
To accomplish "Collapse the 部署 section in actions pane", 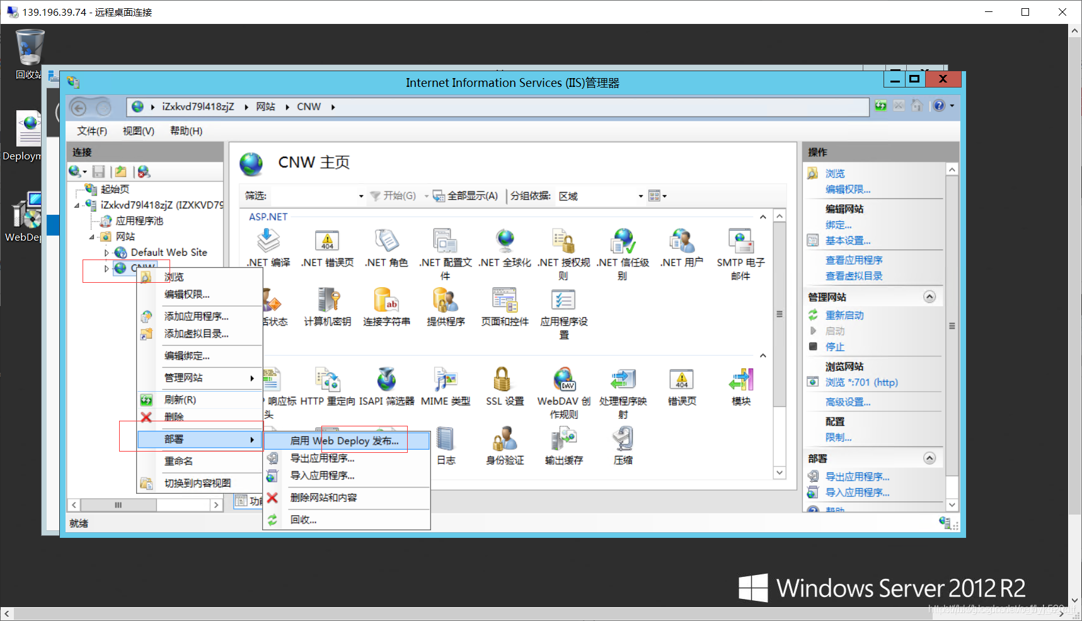I will (929, 459).
